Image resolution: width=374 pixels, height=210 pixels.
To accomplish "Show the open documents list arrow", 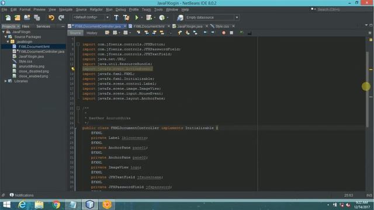I will point(366,25).
